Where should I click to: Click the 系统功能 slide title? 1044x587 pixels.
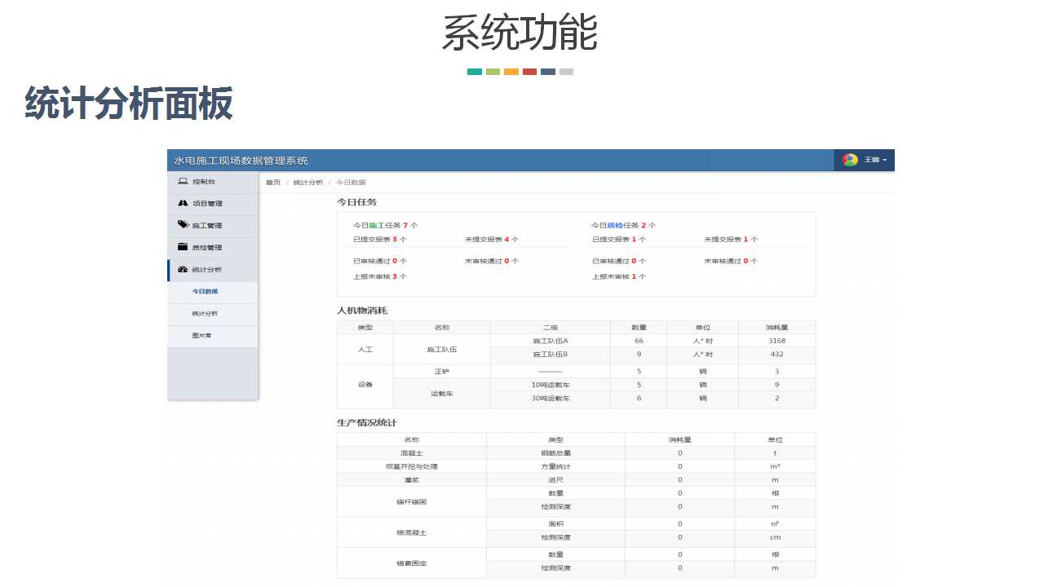pos(520,33)
